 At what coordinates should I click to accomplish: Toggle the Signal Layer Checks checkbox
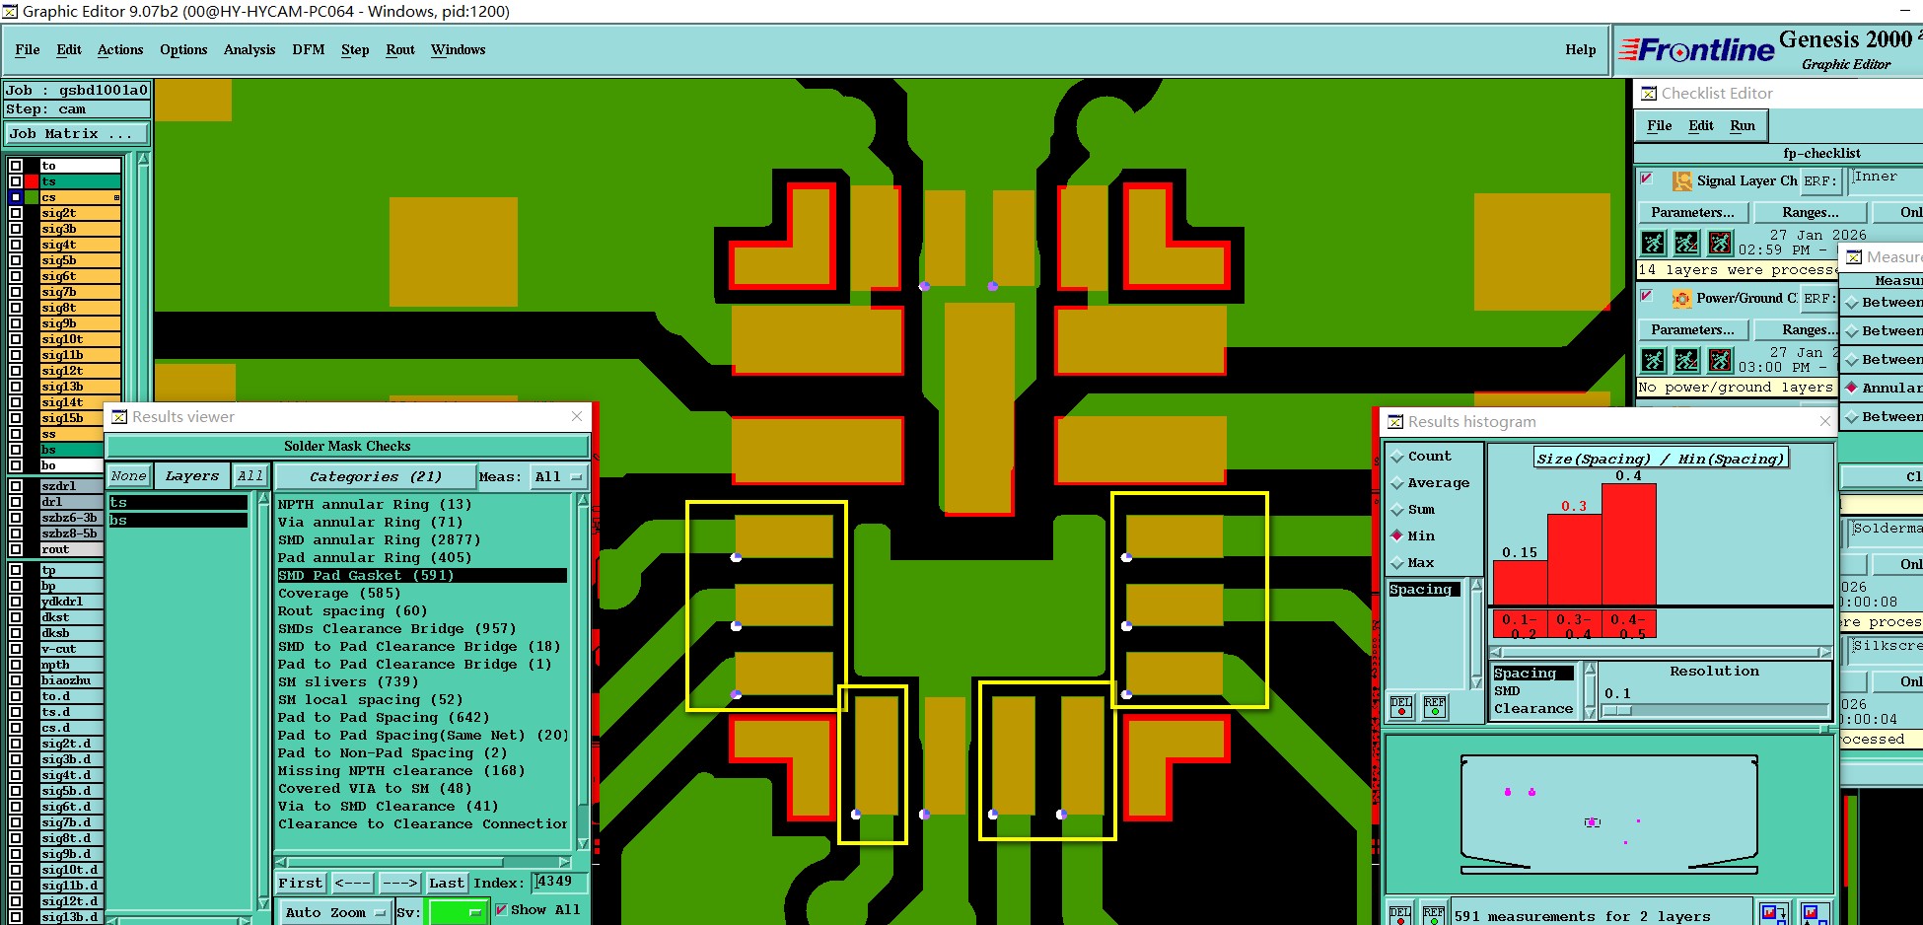tap(1646, 178)
